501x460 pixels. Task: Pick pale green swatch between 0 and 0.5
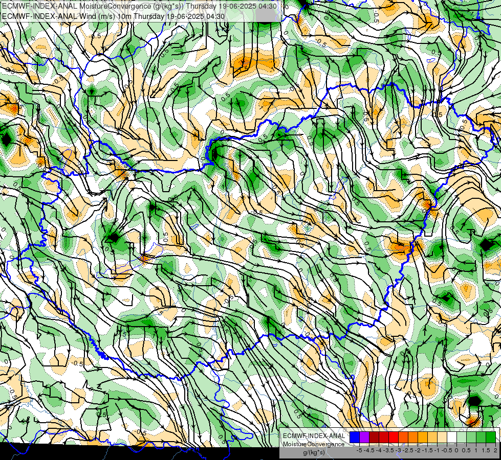(462, 437)
